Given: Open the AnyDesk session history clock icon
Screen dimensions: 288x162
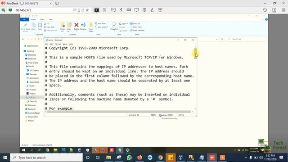Looking at the screenshot, I should click(265, 10).
